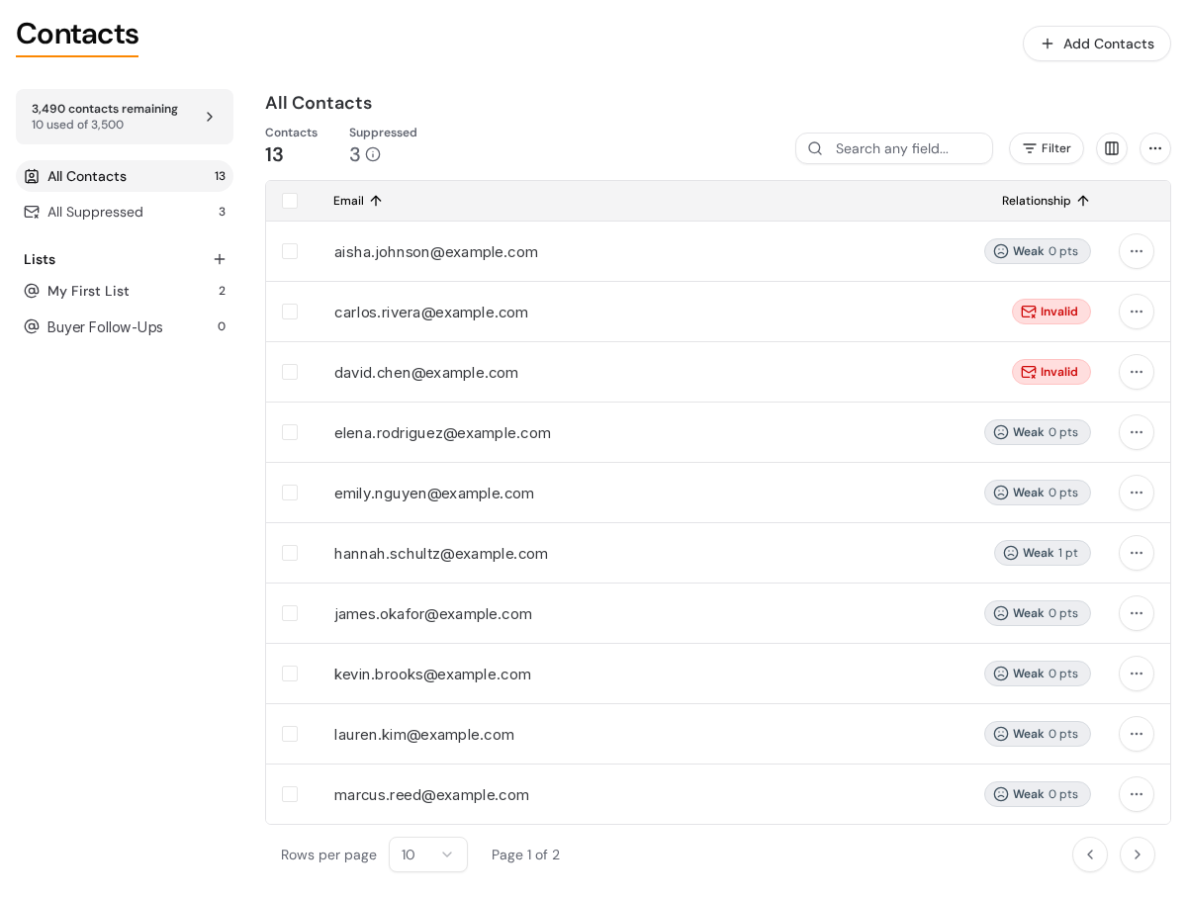Check the box for emily.nguyen@example.com

coord(290,493)
